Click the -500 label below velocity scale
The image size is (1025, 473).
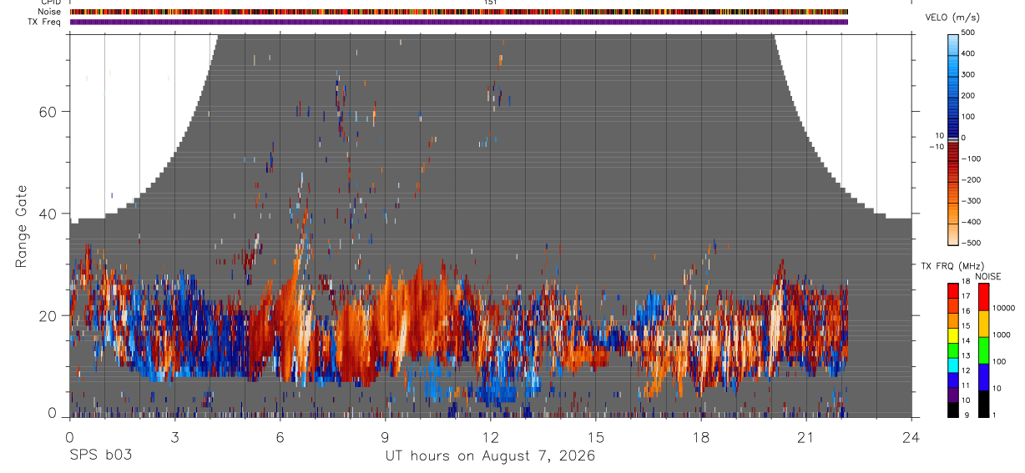970,244
